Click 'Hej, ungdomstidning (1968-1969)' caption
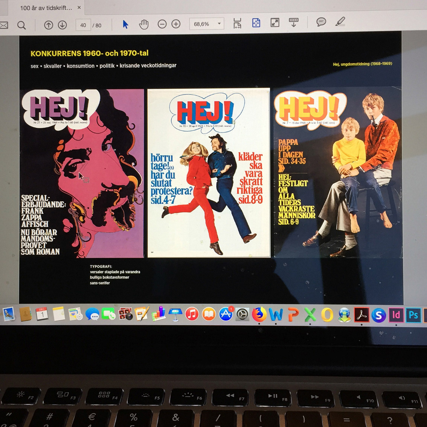The height and width of the screenshot is (427, 427). click(363, 64)
